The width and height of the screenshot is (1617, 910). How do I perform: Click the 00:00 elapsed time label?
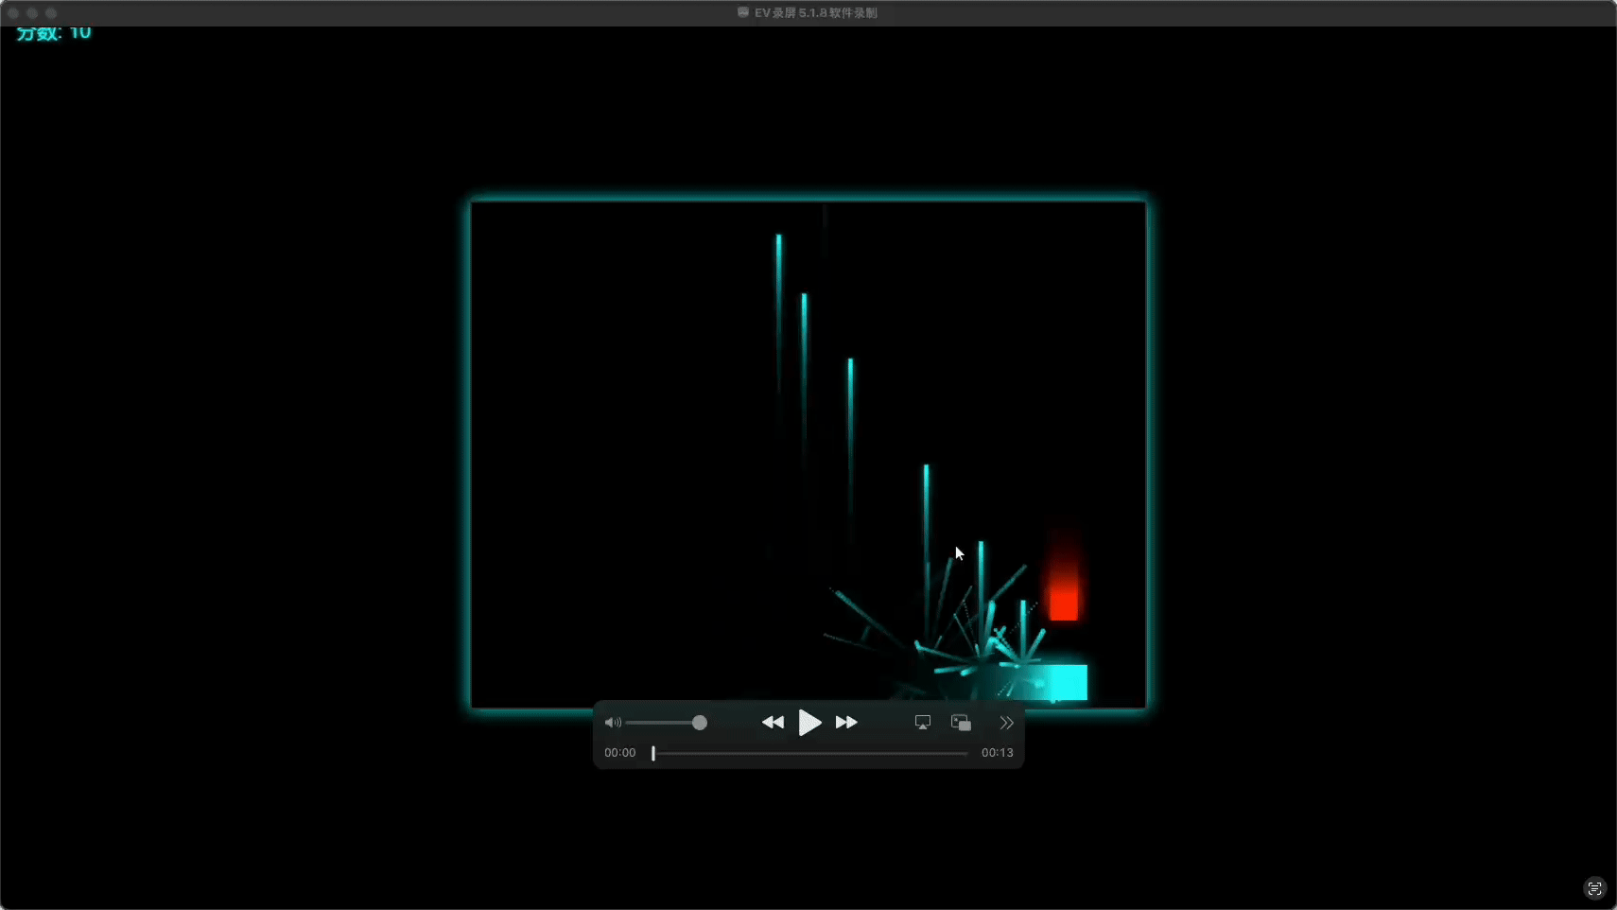tap(620, 753)
